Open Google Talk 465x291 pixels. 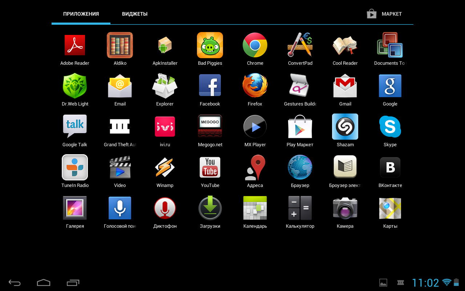tap(75, 127)
